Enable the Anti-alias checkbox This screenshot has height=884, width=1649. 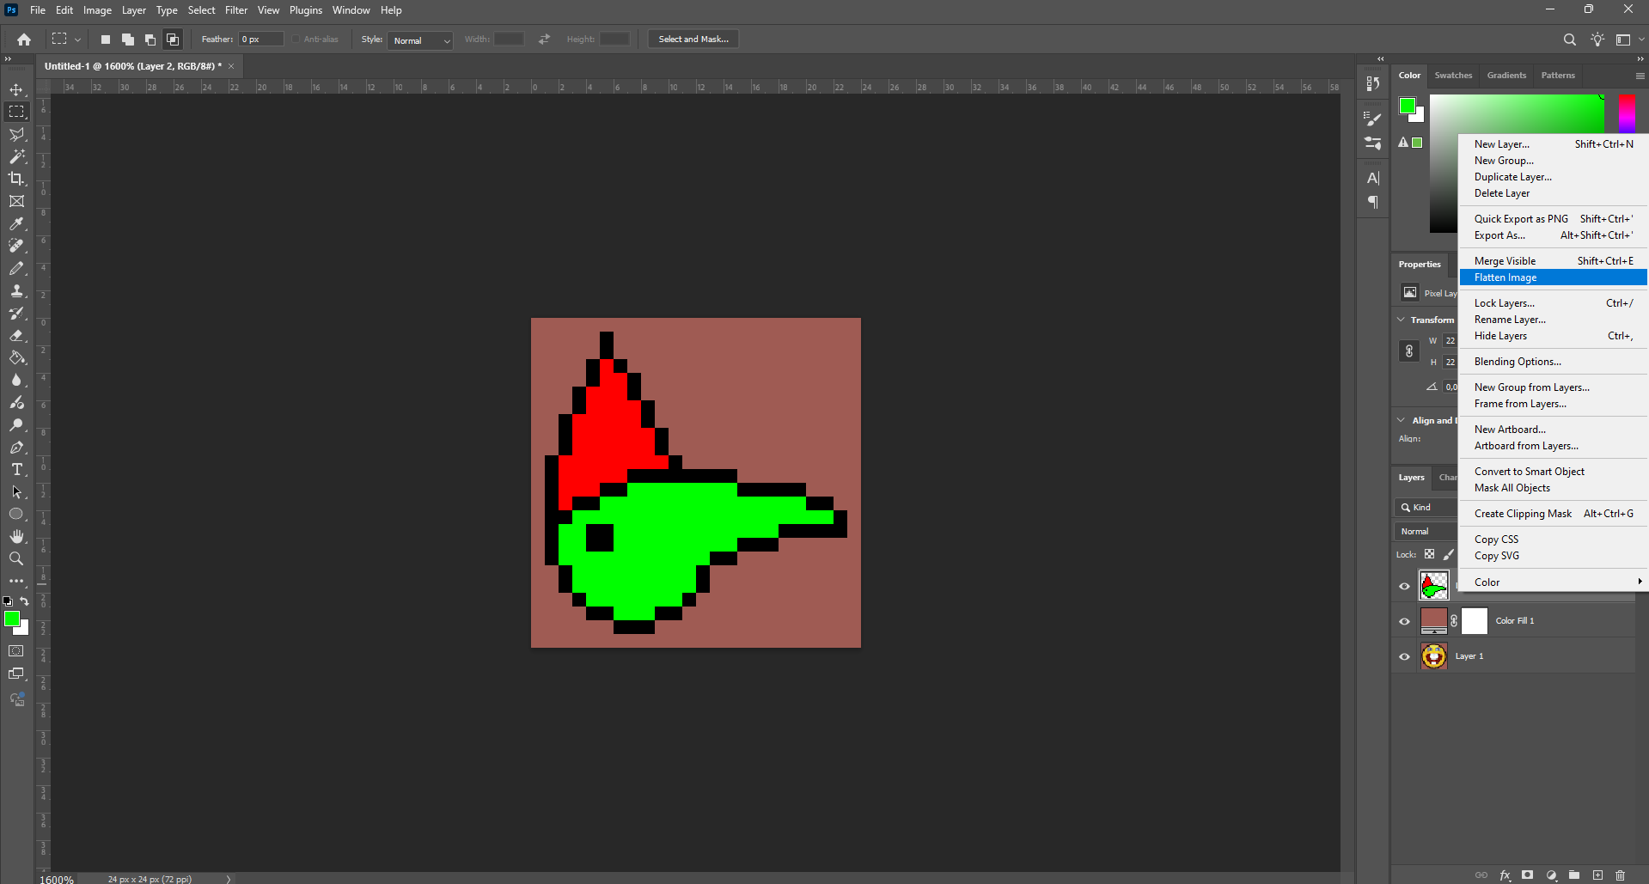click(296, 40)
